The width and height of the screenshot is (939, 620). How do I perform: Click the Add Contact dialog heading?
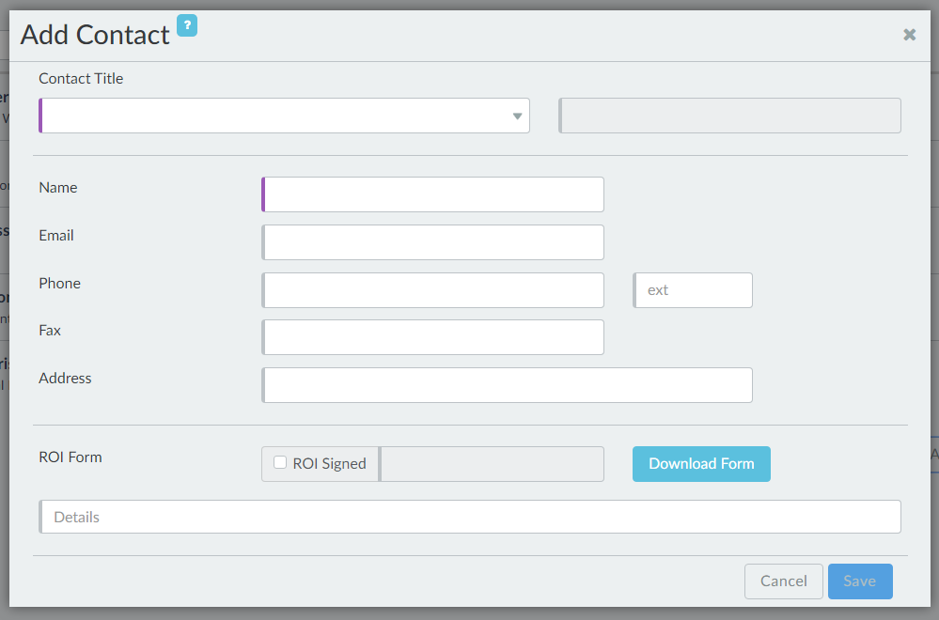pyautogui.click(x=95, y=35)
